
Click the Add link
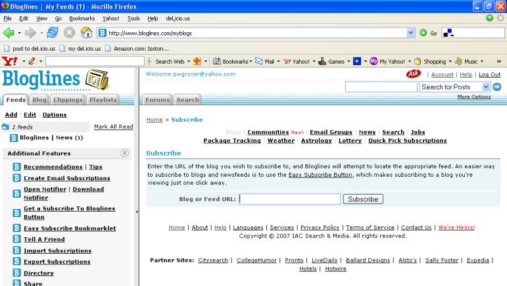11,114
